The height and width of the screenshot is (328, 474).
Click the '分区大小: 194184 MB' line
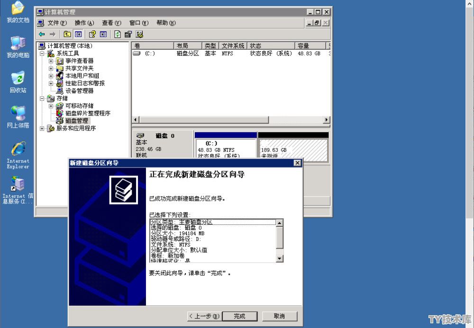tap(178, 233)
